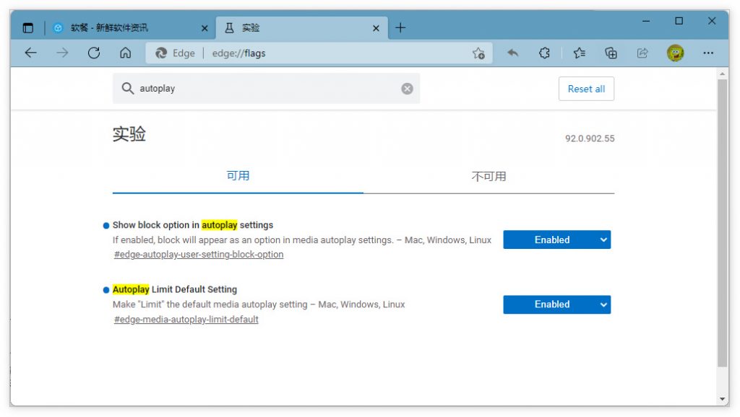Click the Reset all button
Screen dimensions: 740x417
coord(586,89)
